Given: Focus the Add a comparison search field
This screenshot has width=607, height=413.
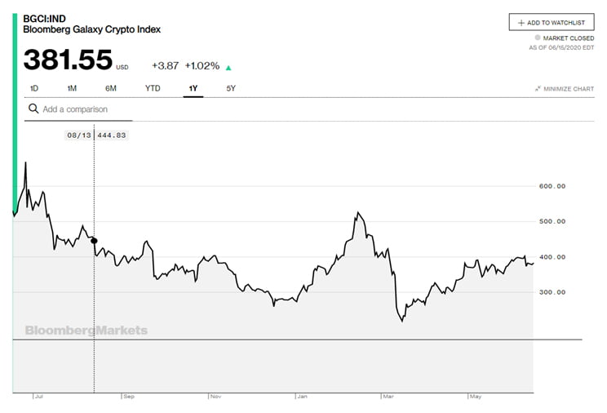Looking at the screenshot, I should (x=78, y=109).
